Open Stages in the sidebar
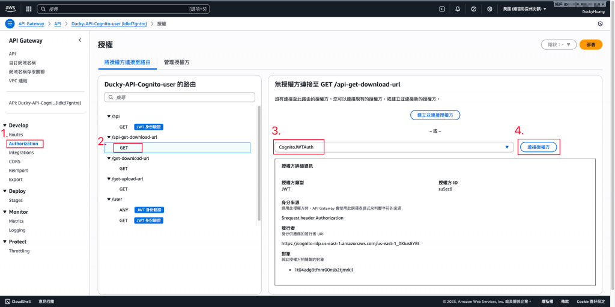This screenshot has height=307, width=615. click(x=16, y=200)
